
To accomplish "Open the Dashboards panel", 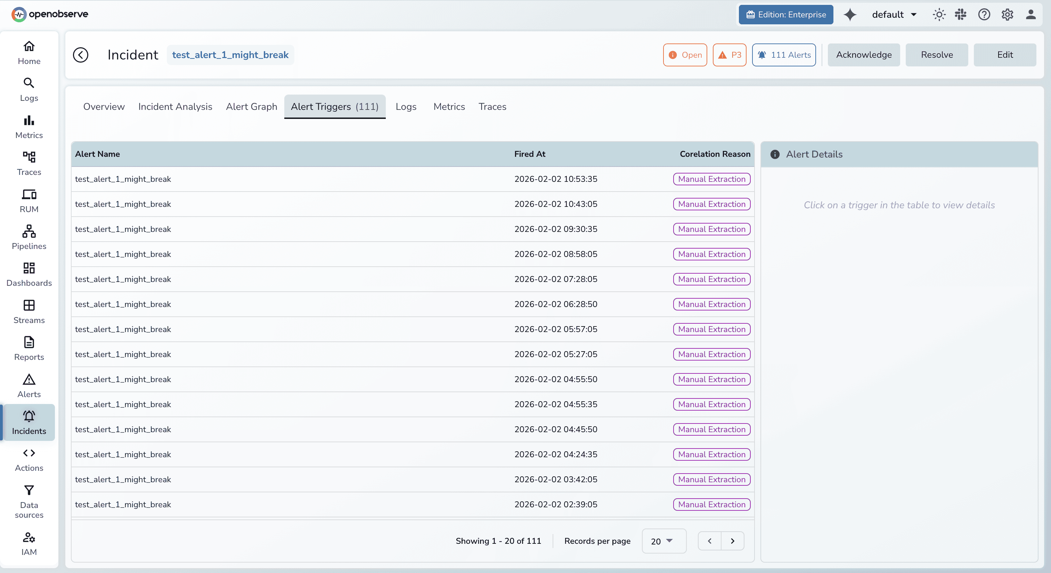I will pos(28,274).
